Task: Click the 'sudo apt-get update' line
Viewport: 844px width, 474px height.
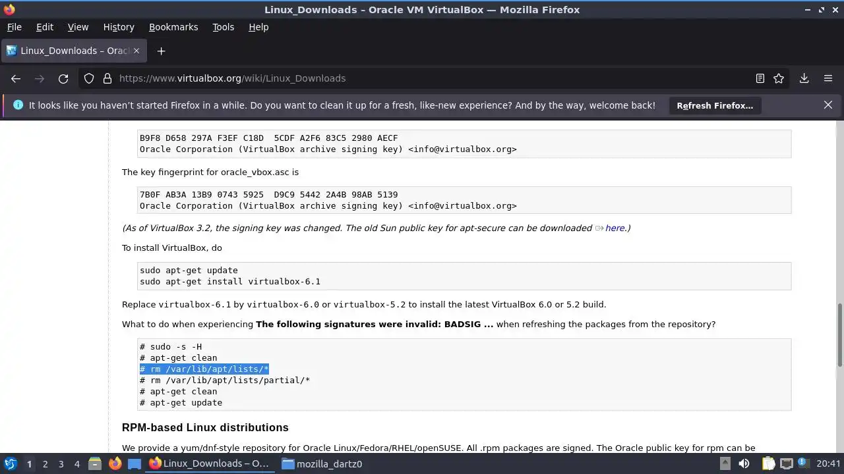Action: point(189,270)
